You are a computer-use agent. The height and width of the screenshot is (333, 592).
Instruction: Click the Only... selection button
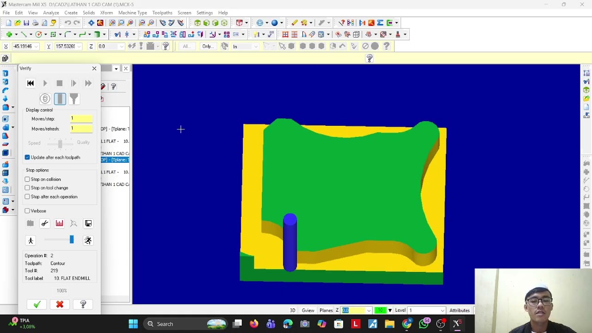[208, 46]
